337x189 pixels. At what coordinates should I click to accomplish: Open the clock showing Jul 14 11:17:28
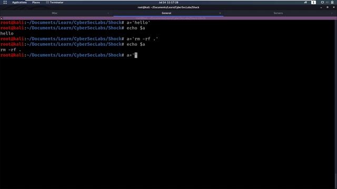(168, 2)
